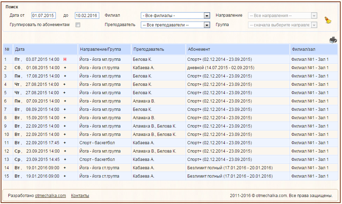Click 'Белова К.' in row 1
Viewport: 342px width, 204px height.
(142, 59)
